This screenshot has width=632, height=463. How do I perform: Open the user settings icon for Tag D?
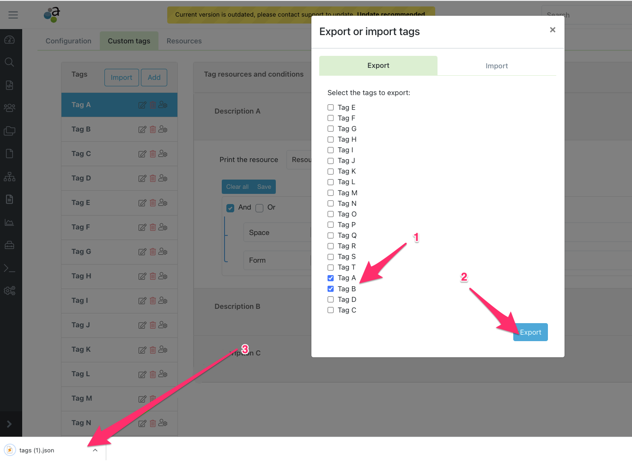coord(163,178)
